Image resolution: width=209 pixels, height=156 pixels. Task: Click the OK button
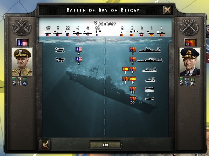point(105,145)
